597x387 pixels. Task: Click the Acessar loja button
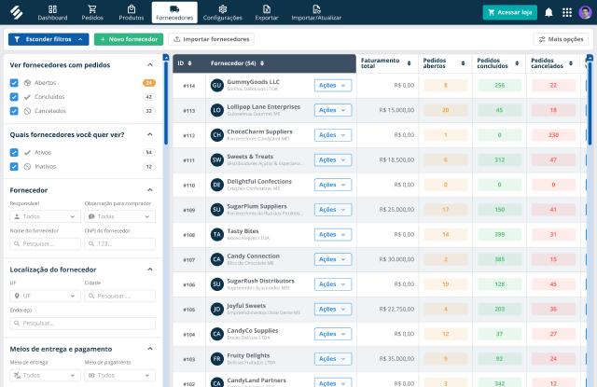click(x=510, y=12)
